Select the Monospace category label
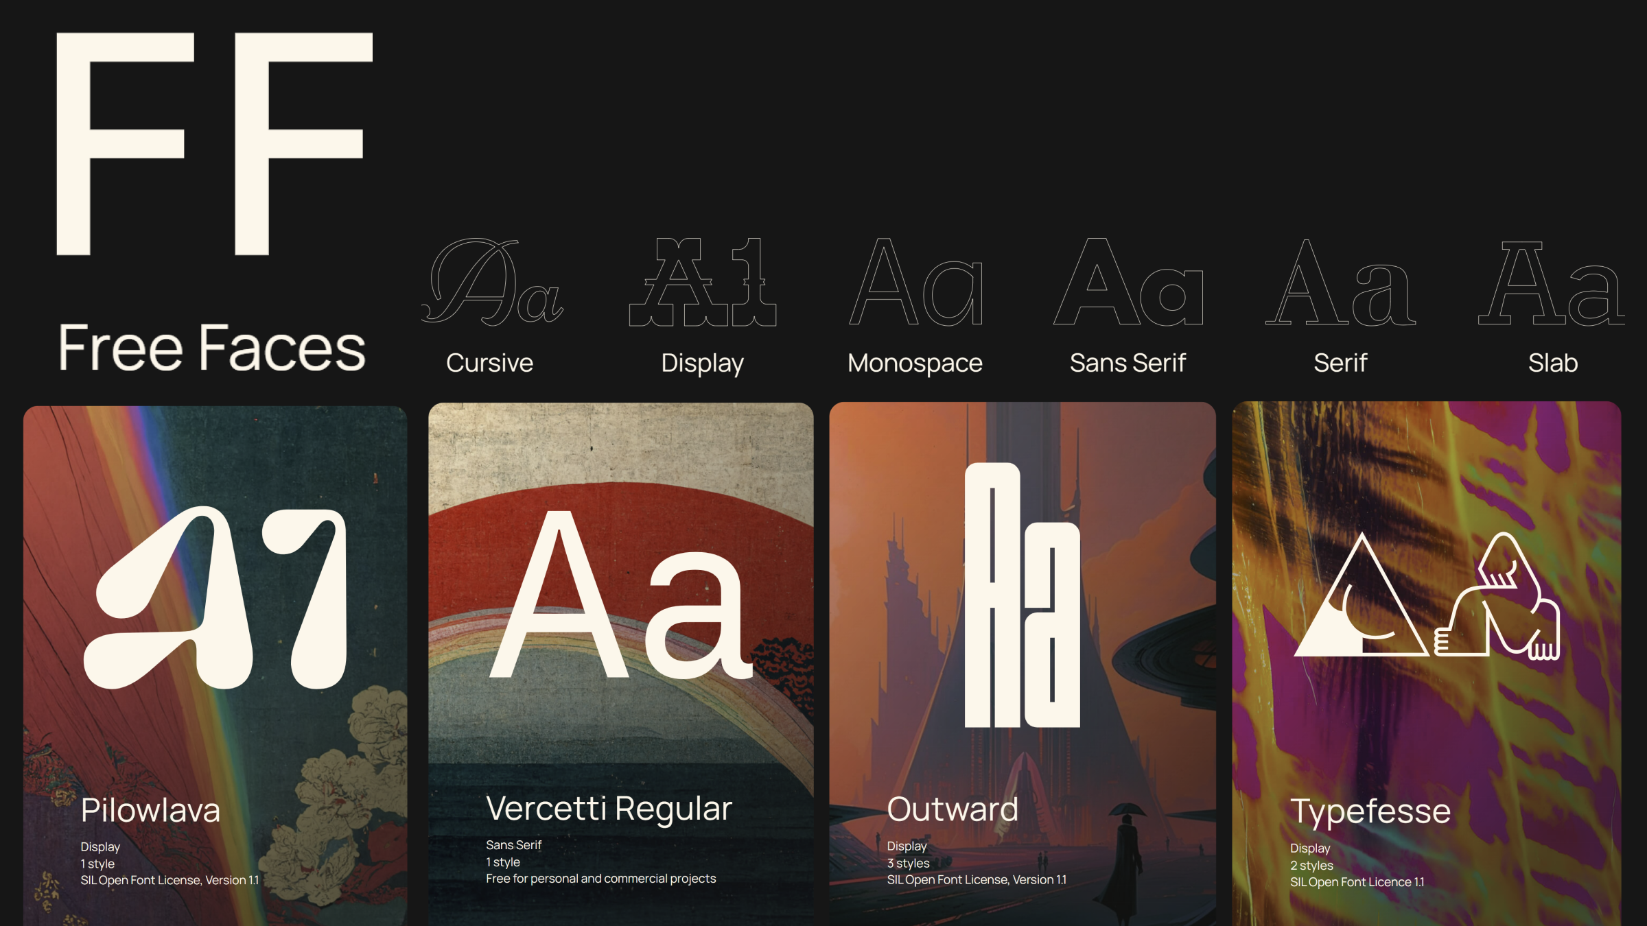1647x926 pixels. (x=915, y=363)
